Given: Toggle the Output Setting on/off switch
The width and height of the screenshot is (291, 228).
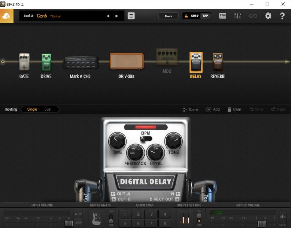Looking at the screenshot, I should coord(199,218).
